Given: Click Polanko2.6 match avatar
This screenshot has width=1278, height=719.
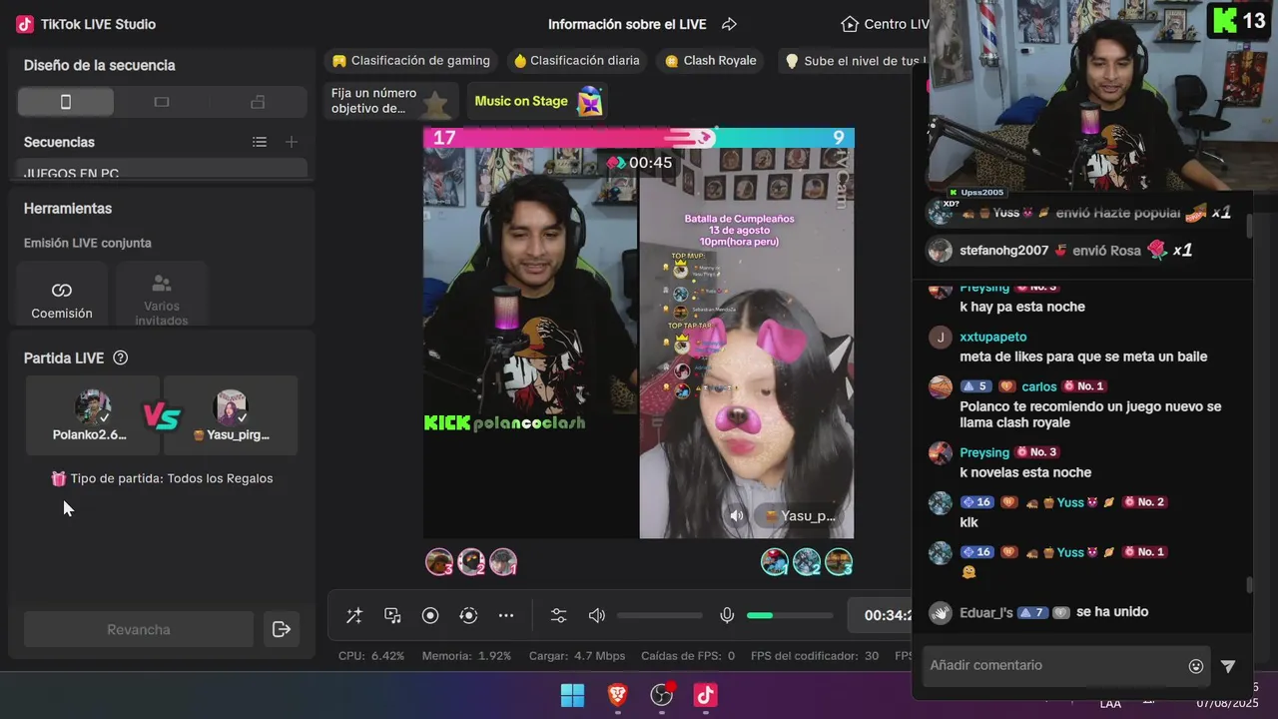Looking at the screenshot, I should [x=93, y=407].
